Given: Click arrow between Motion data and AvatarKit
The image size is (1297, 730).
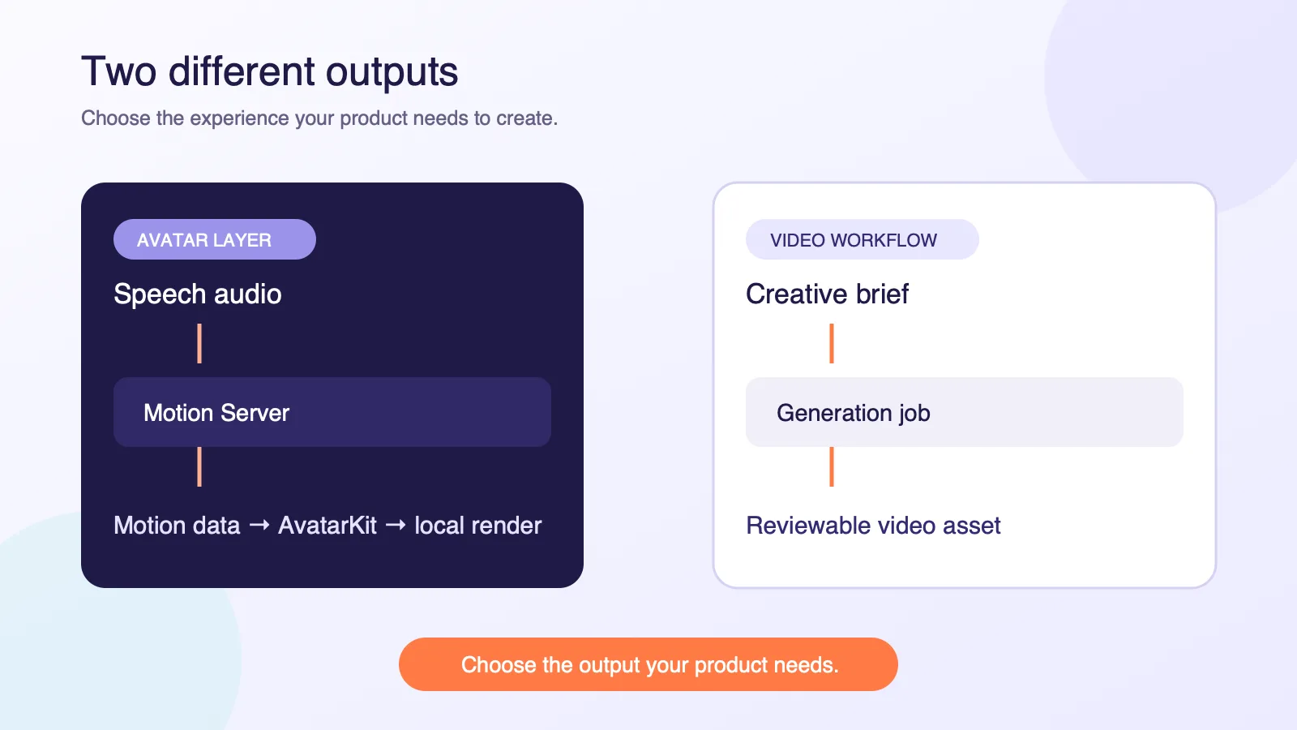Looking at the screenshot, I should coord(259,526).
